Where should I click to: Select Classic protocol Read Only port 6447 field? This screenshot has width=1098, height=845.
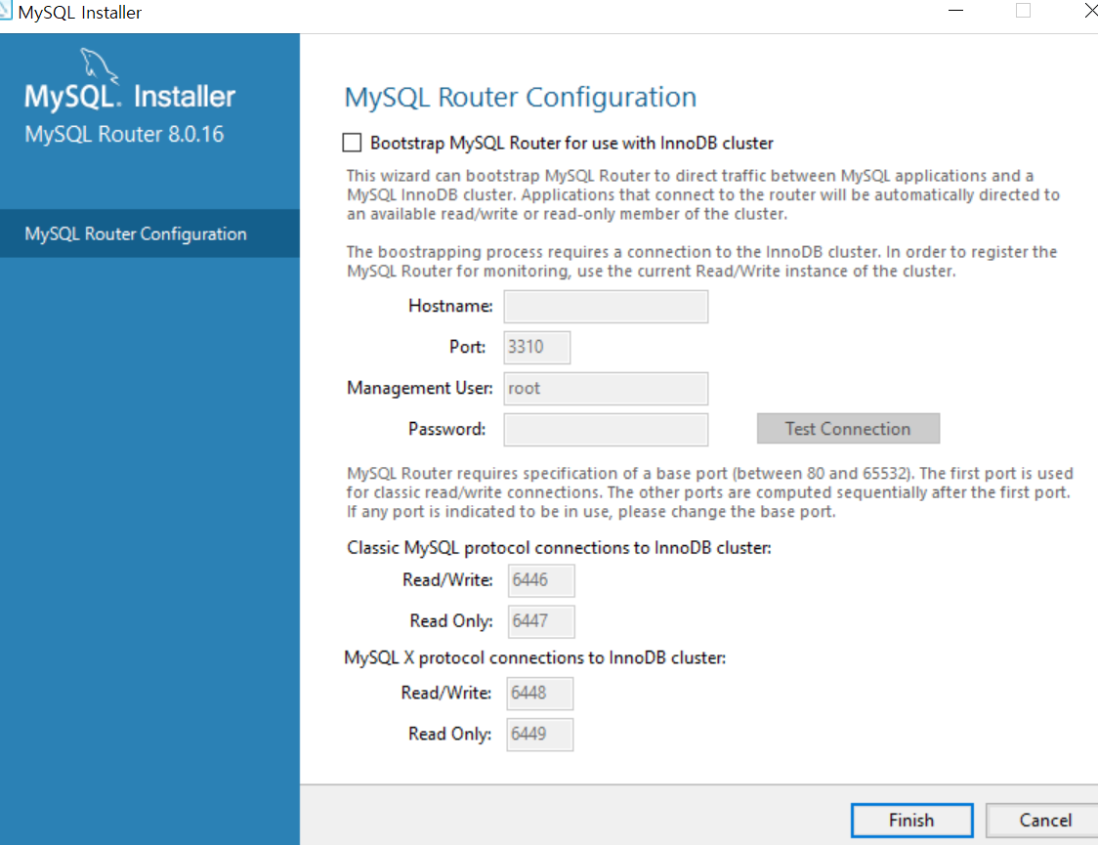(x=541, y=621)
